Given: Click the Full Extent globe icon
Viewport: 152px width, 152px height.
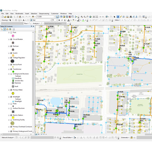Looking at the screenshot, I should tap(90, 17).
